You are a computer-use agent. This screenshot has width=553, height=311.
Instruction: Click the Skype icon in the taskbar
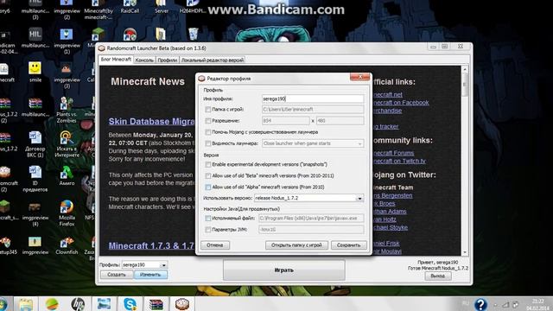(x=130, y=303)
